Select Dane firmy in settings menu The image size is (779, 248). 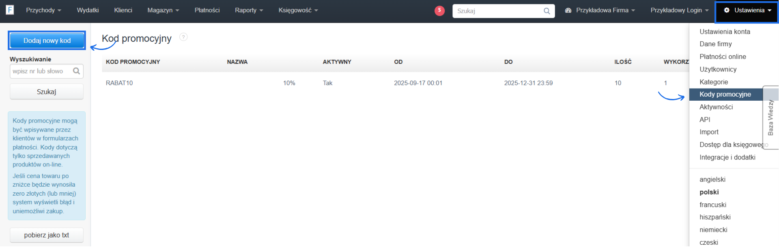click(x=716, y=44)
